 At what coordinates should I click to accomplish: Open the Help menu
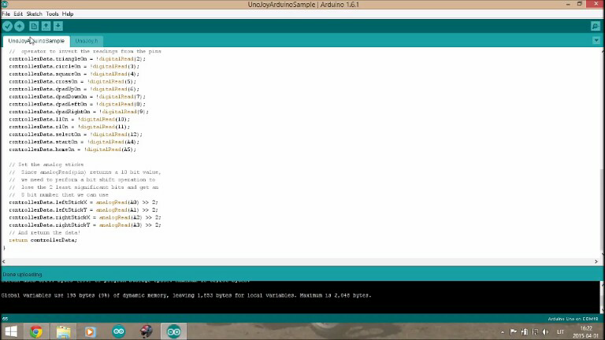click(x=68, y=14)
